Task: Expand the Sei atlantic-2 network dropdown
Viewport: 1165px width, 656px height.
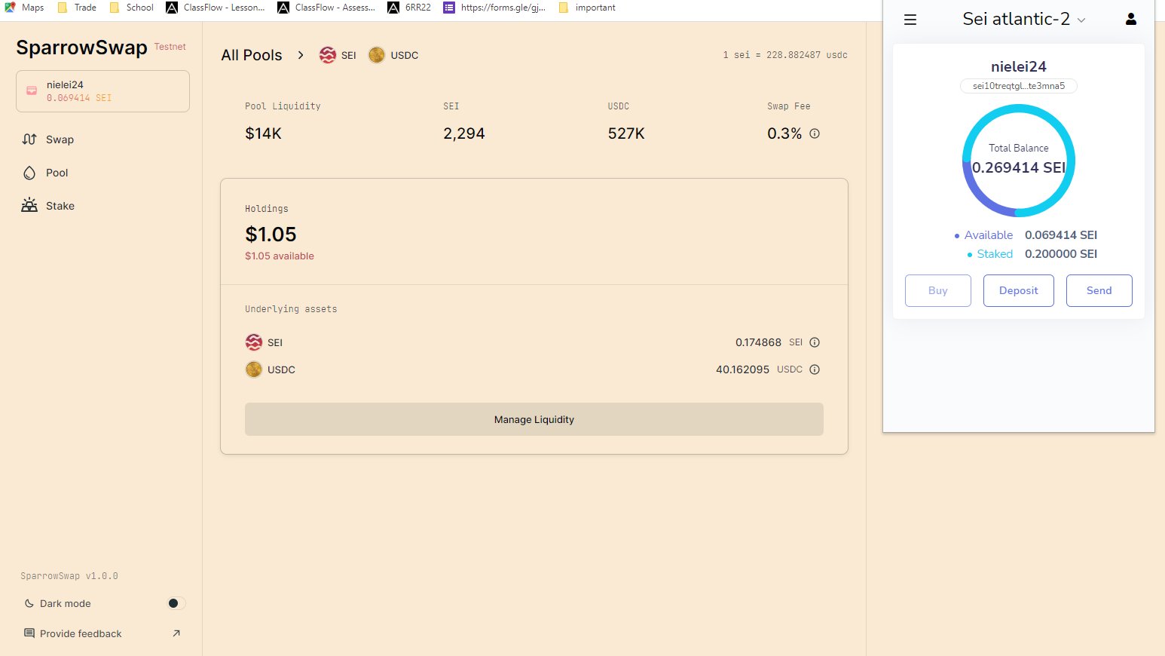Action: (1024, 20)
